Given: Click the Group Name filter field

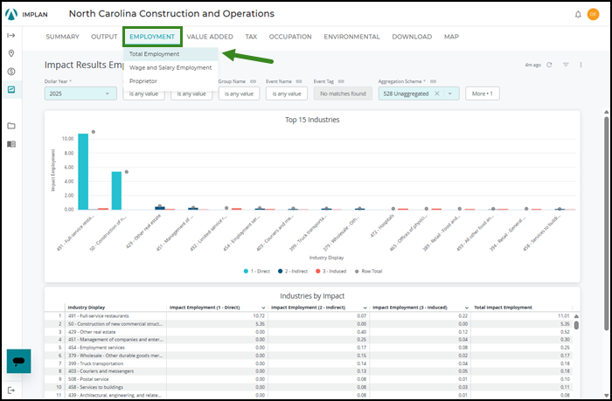Looking at the screenshot, I should 239,93.
